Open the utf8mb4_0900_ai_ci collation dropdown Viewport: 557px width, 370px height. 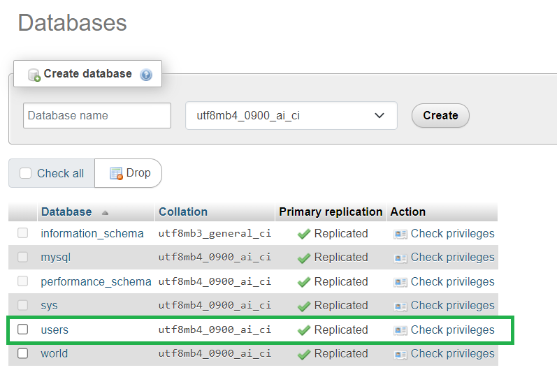[291, 116]
